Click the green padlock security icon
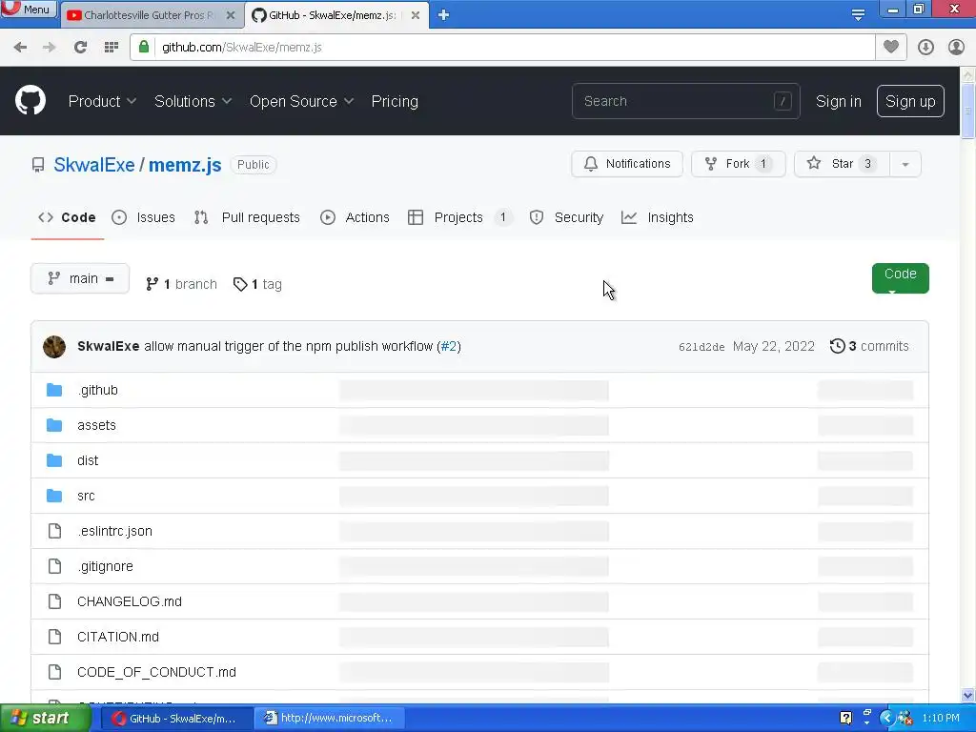This screenshot has height=732, width=976. (144, 48)
